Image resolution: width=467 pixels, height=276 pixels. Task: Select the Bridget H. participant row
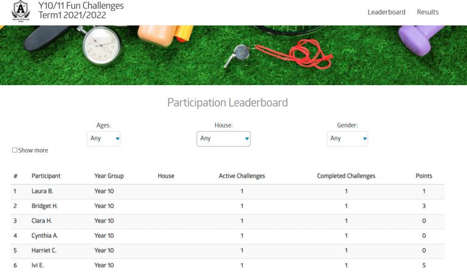click(227, 206)
